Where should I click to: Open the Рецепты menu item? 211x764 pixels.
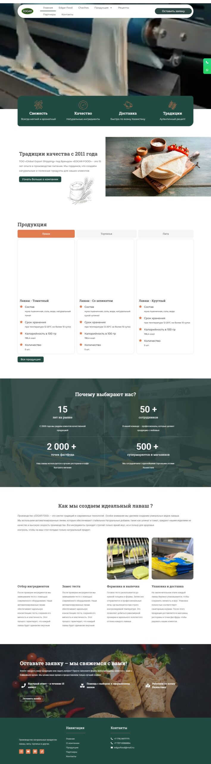point(124,8)
